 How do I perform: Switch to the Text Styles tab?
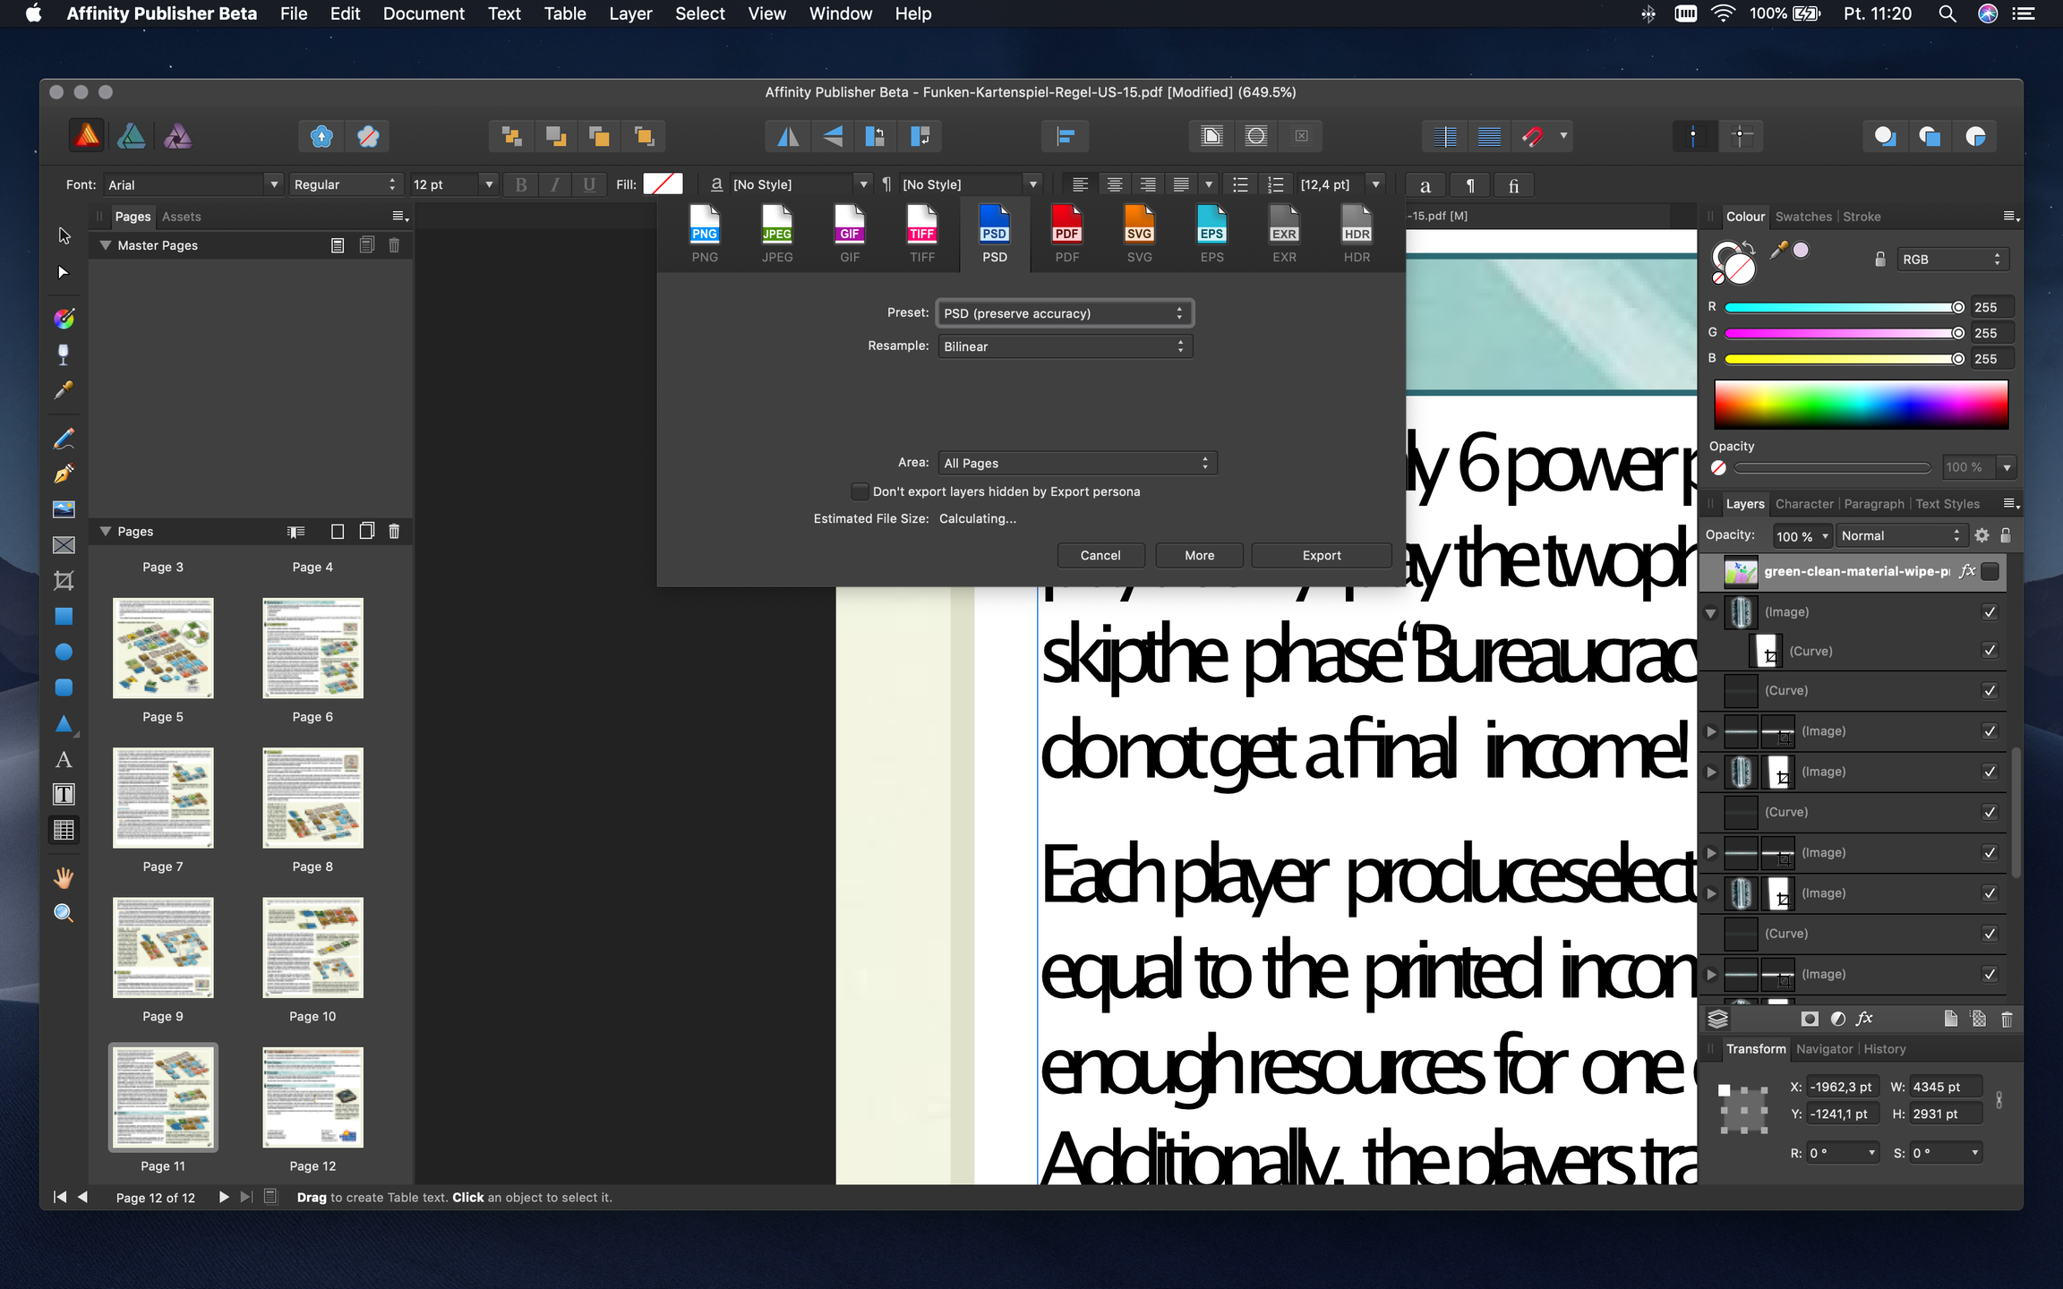[x=1947, y=504]
